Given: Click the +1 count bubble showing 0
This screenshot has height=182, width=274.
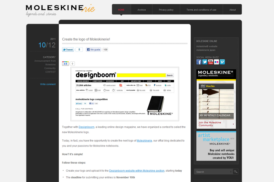Looking at the screenshot, I should tap(72, 64).
